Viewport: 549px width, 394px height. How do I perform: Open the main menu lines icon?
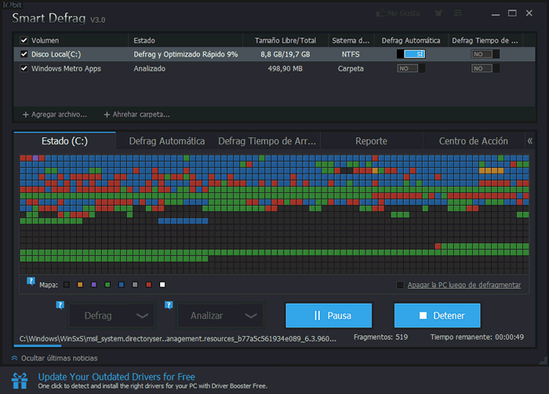tap(457, 13)
